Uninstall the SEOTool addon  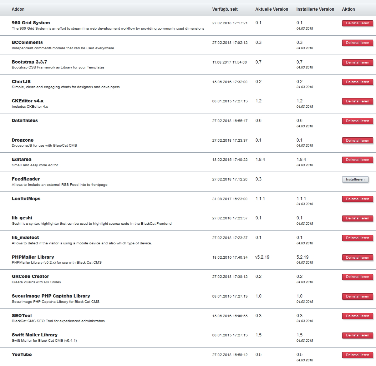(x=357, y=316)
